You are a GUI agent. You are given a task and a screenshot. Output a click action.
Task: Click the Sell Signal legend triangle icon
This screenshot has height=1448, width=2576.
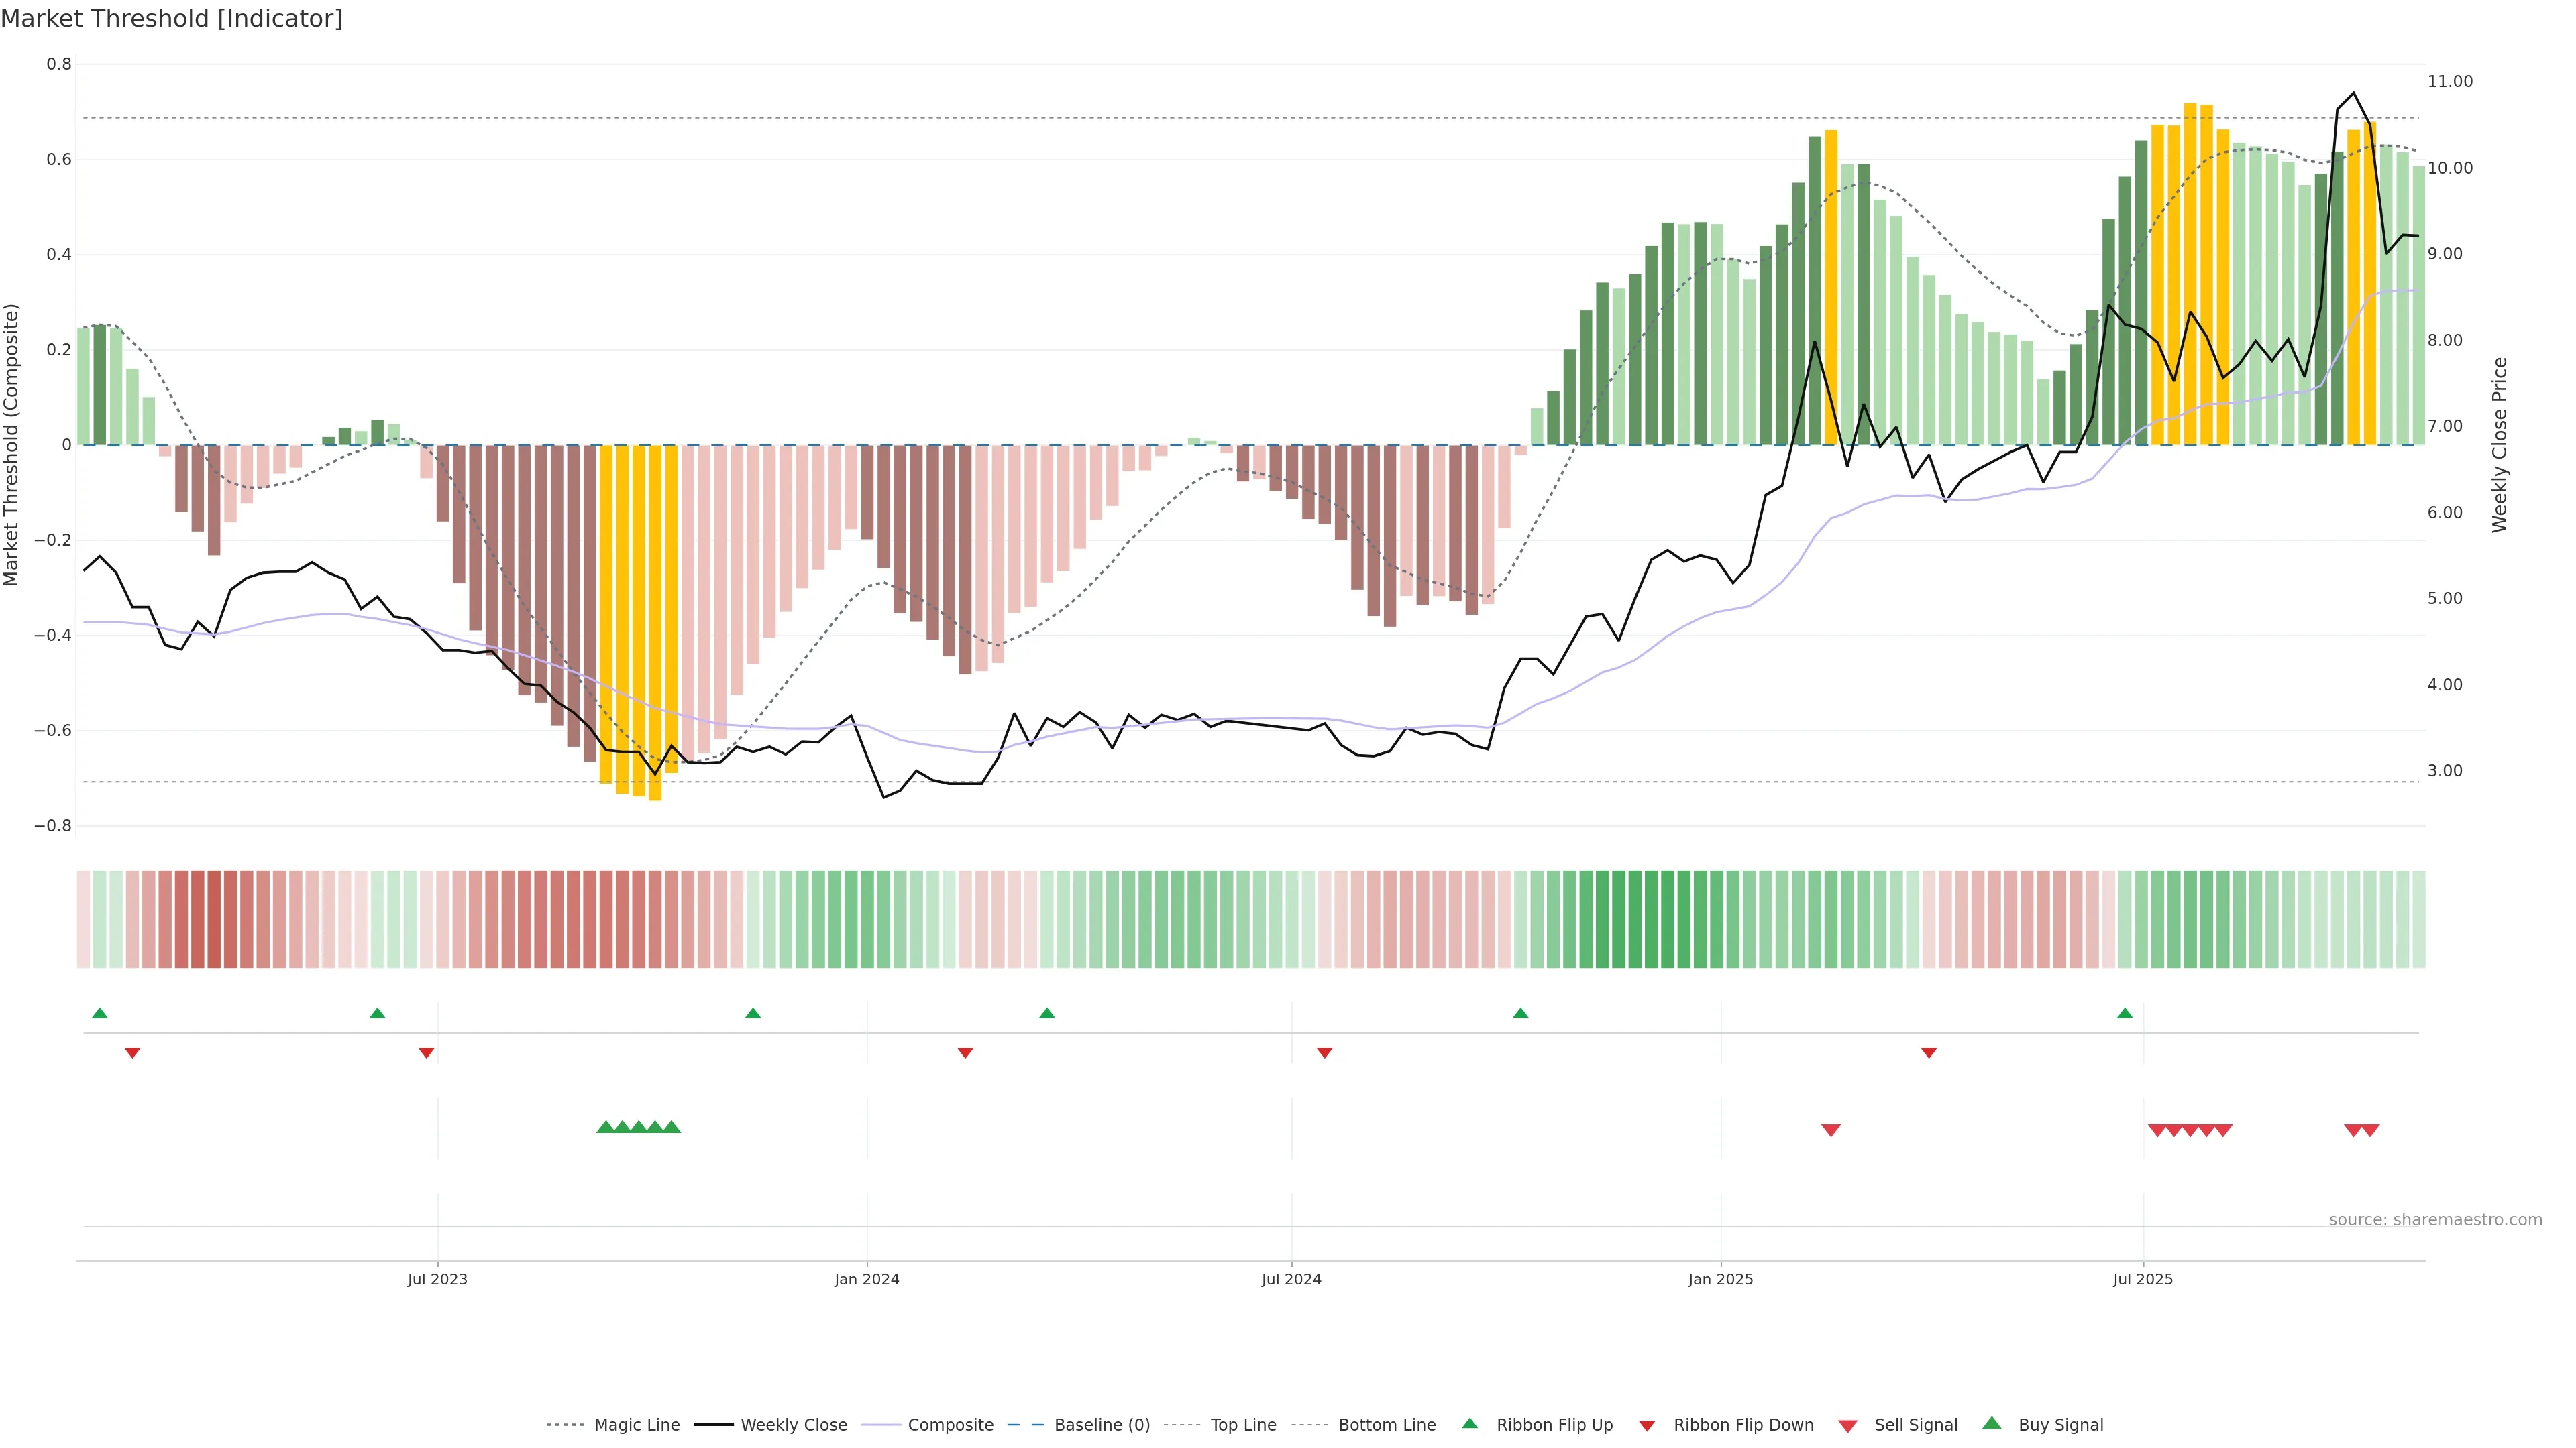tap(1847, 1425)
